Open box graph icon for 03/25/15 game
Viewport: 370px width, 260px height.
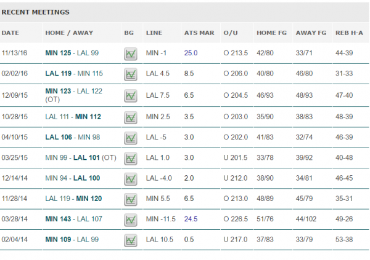(x=131, y=159)
